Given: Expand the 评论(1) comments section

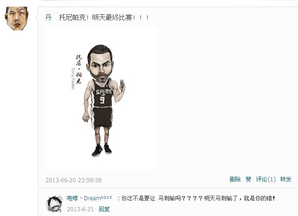Looking at the screenshot, I should (266, 179).
